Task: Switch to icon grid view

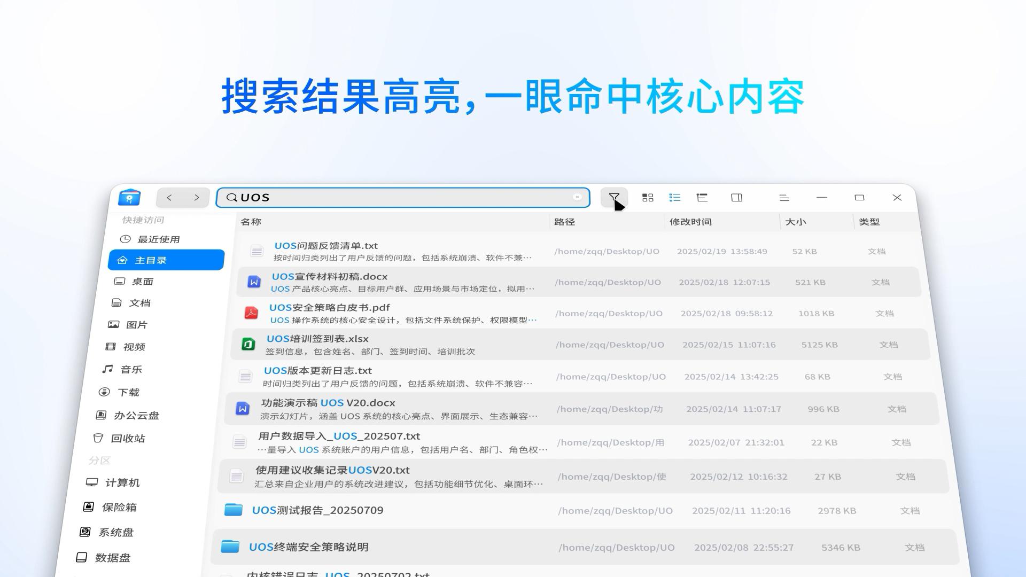Action: point(648,198)
